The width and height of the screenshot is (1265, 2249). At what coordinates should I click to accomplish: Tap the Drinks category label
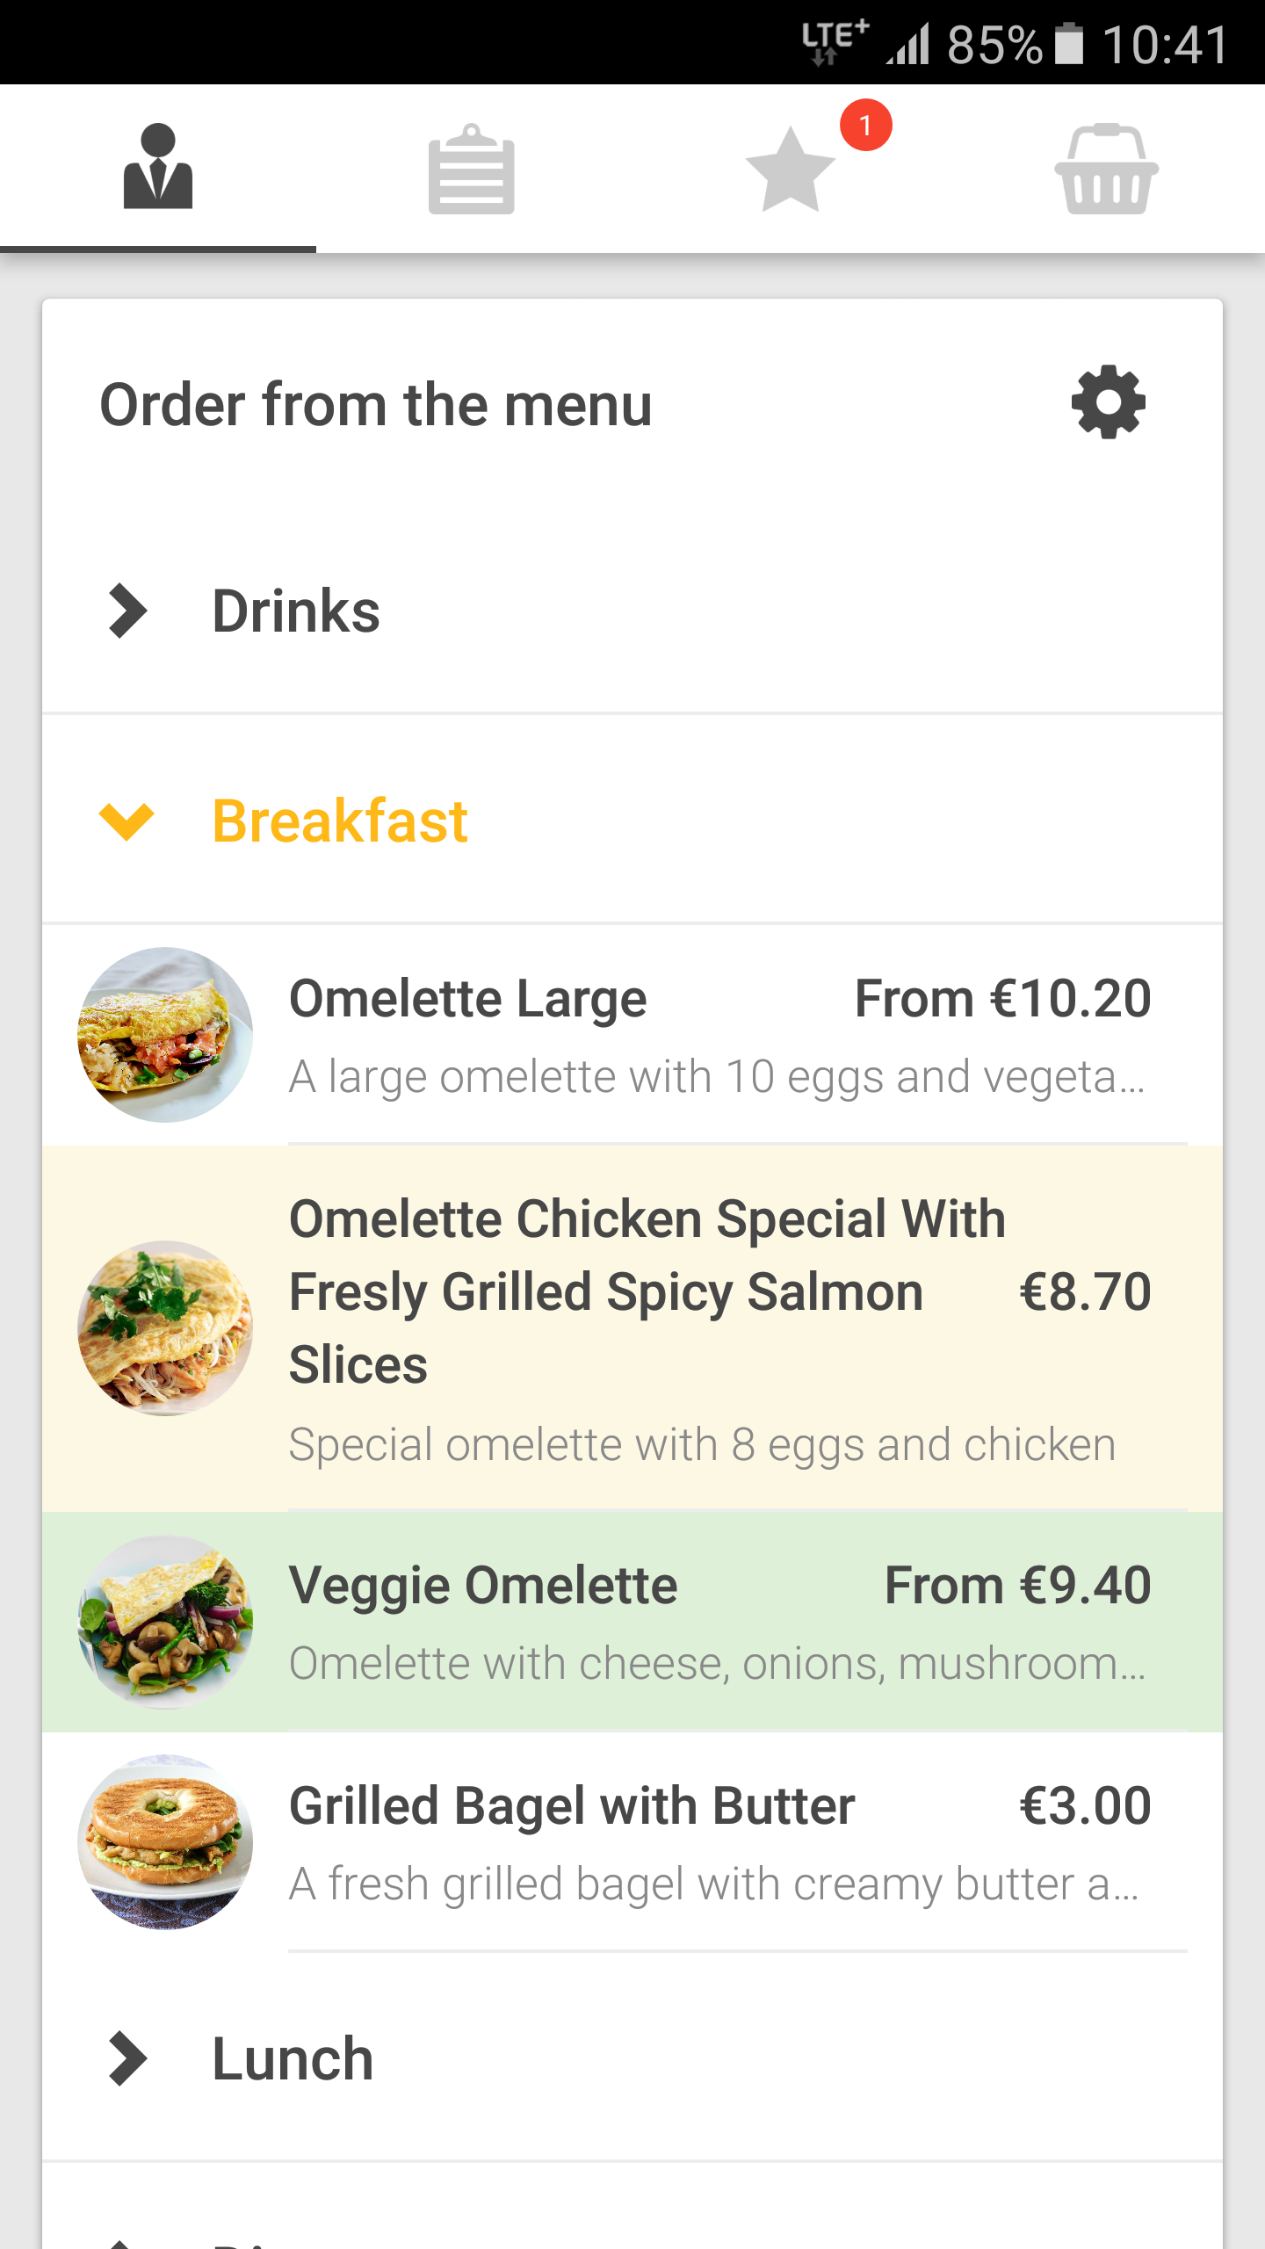pos(296,611)
